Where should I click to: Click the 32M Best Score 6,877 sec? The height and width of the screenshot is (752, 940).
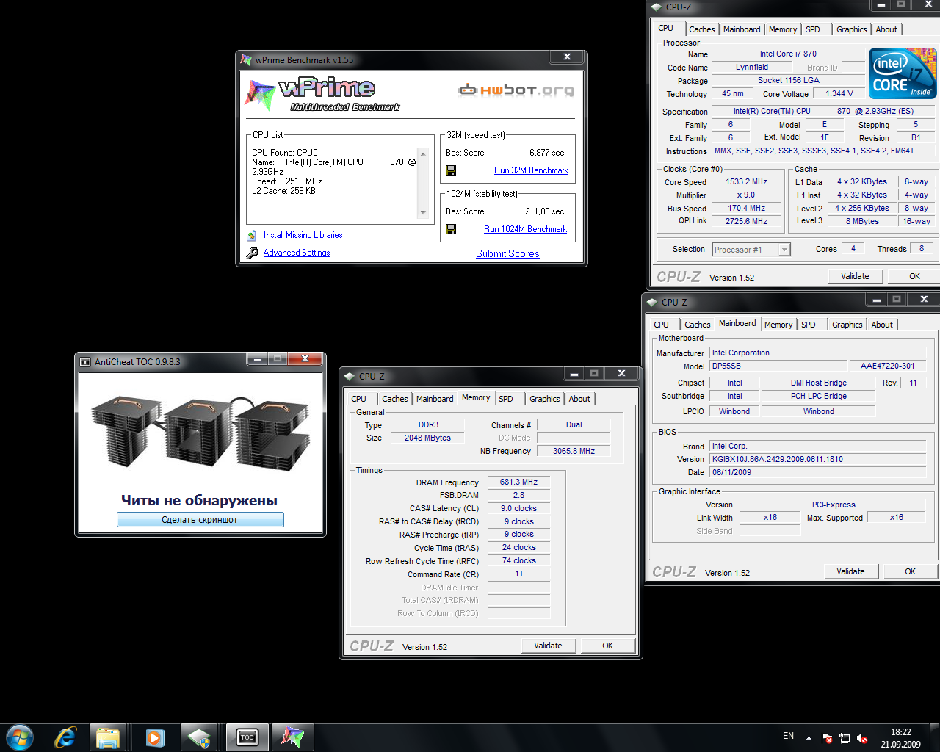[x=546, y=153]
